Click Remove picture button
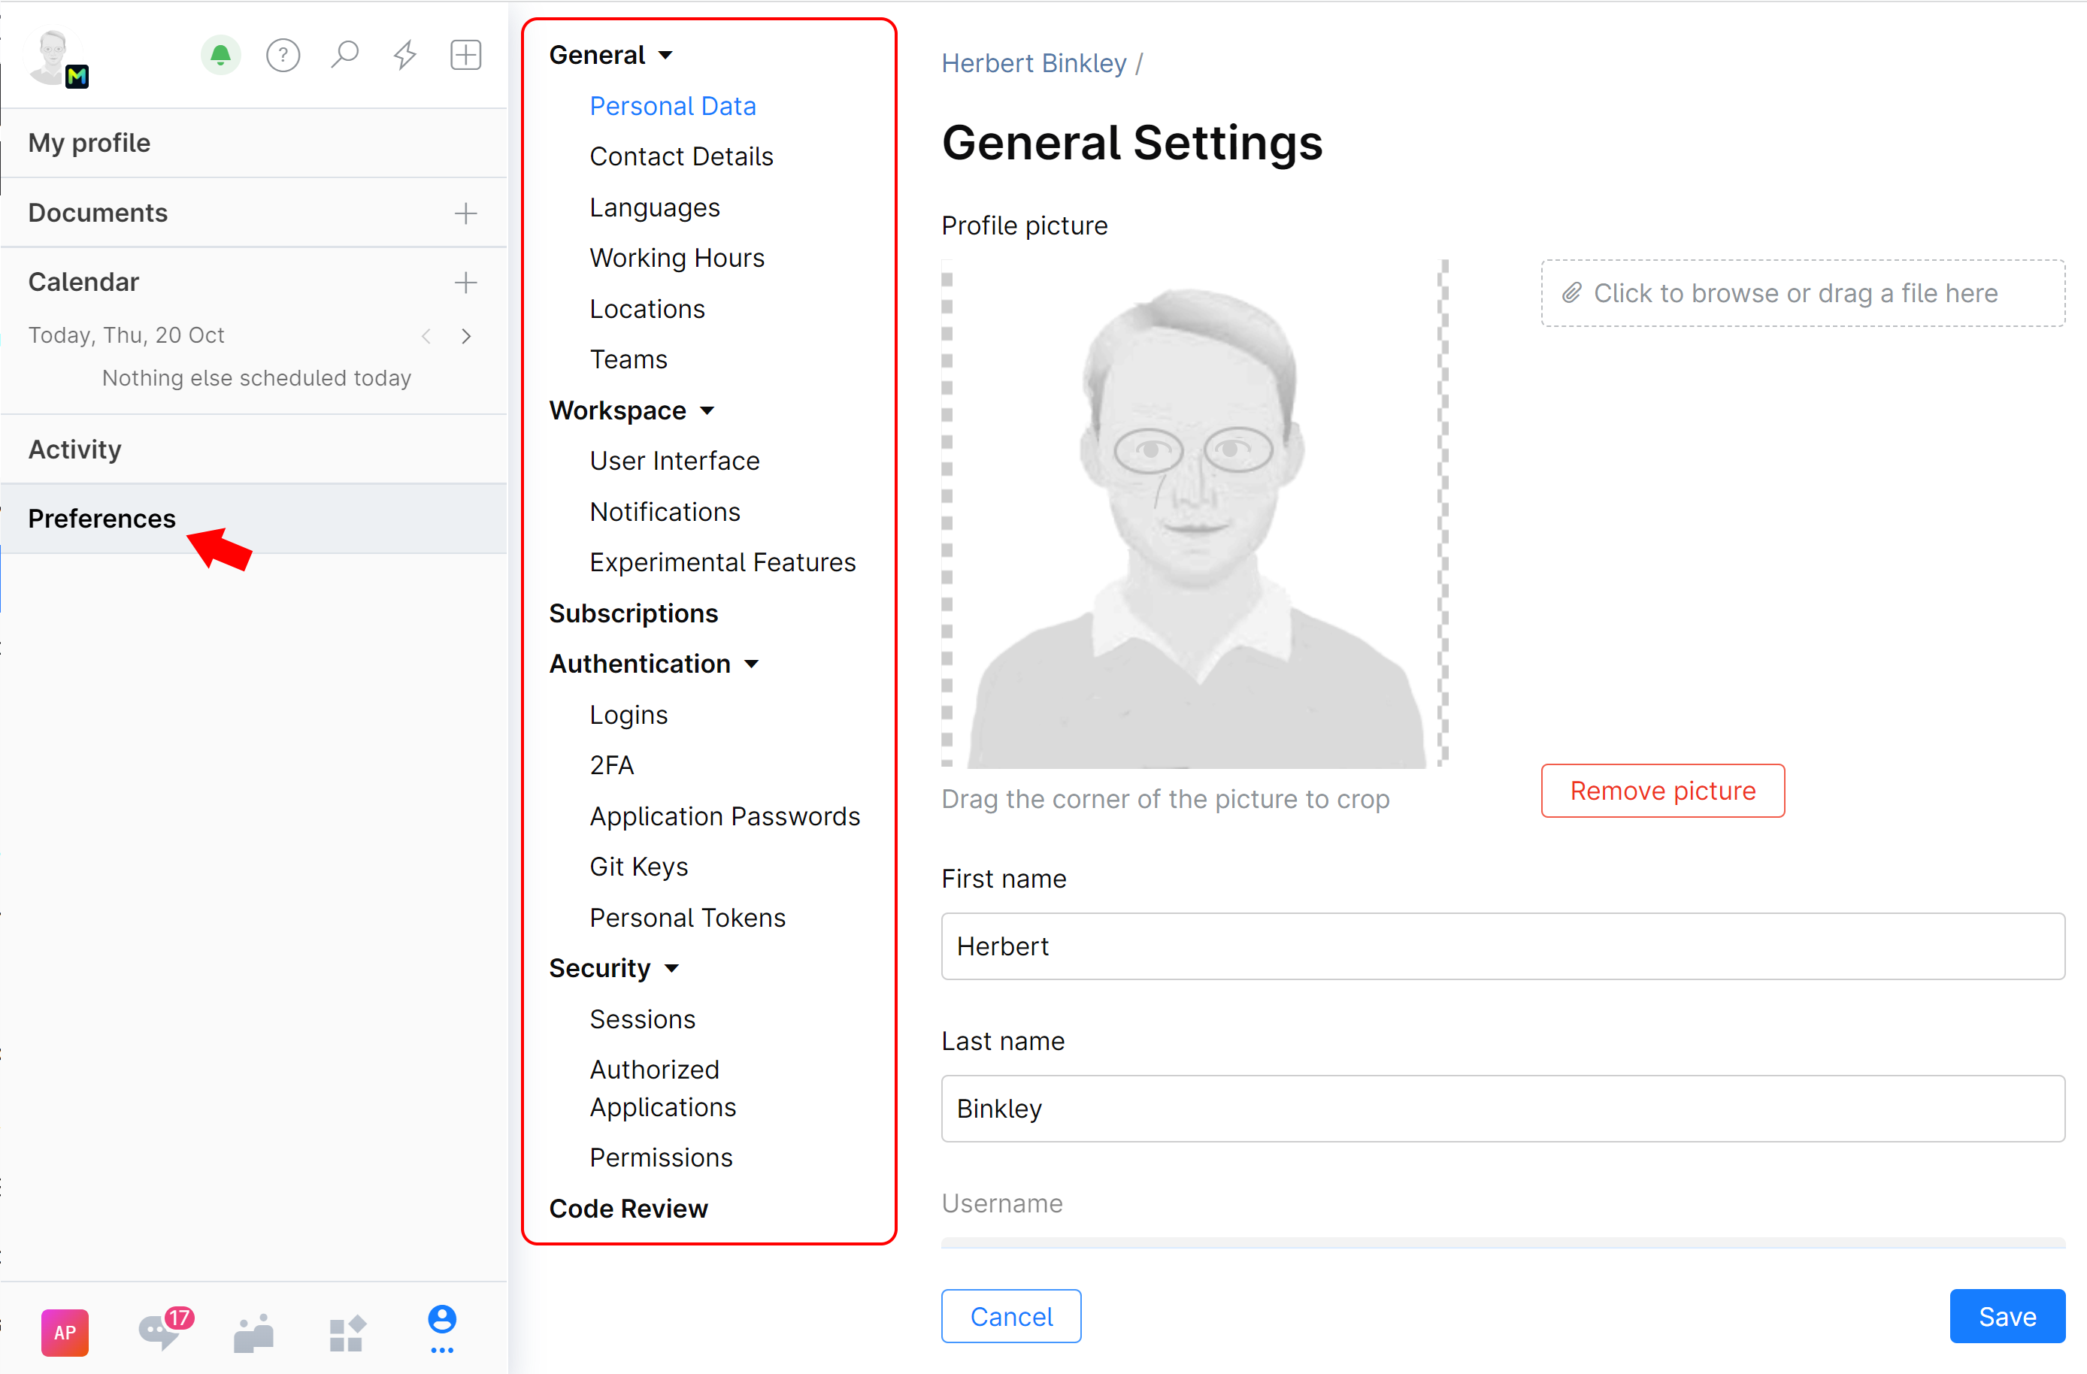2087x1374 pixels. coord(1662,790)
